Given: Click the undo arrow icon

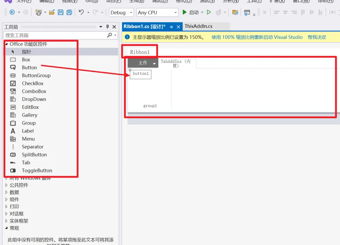Looking at the screenshot, I should click(81, 12).
